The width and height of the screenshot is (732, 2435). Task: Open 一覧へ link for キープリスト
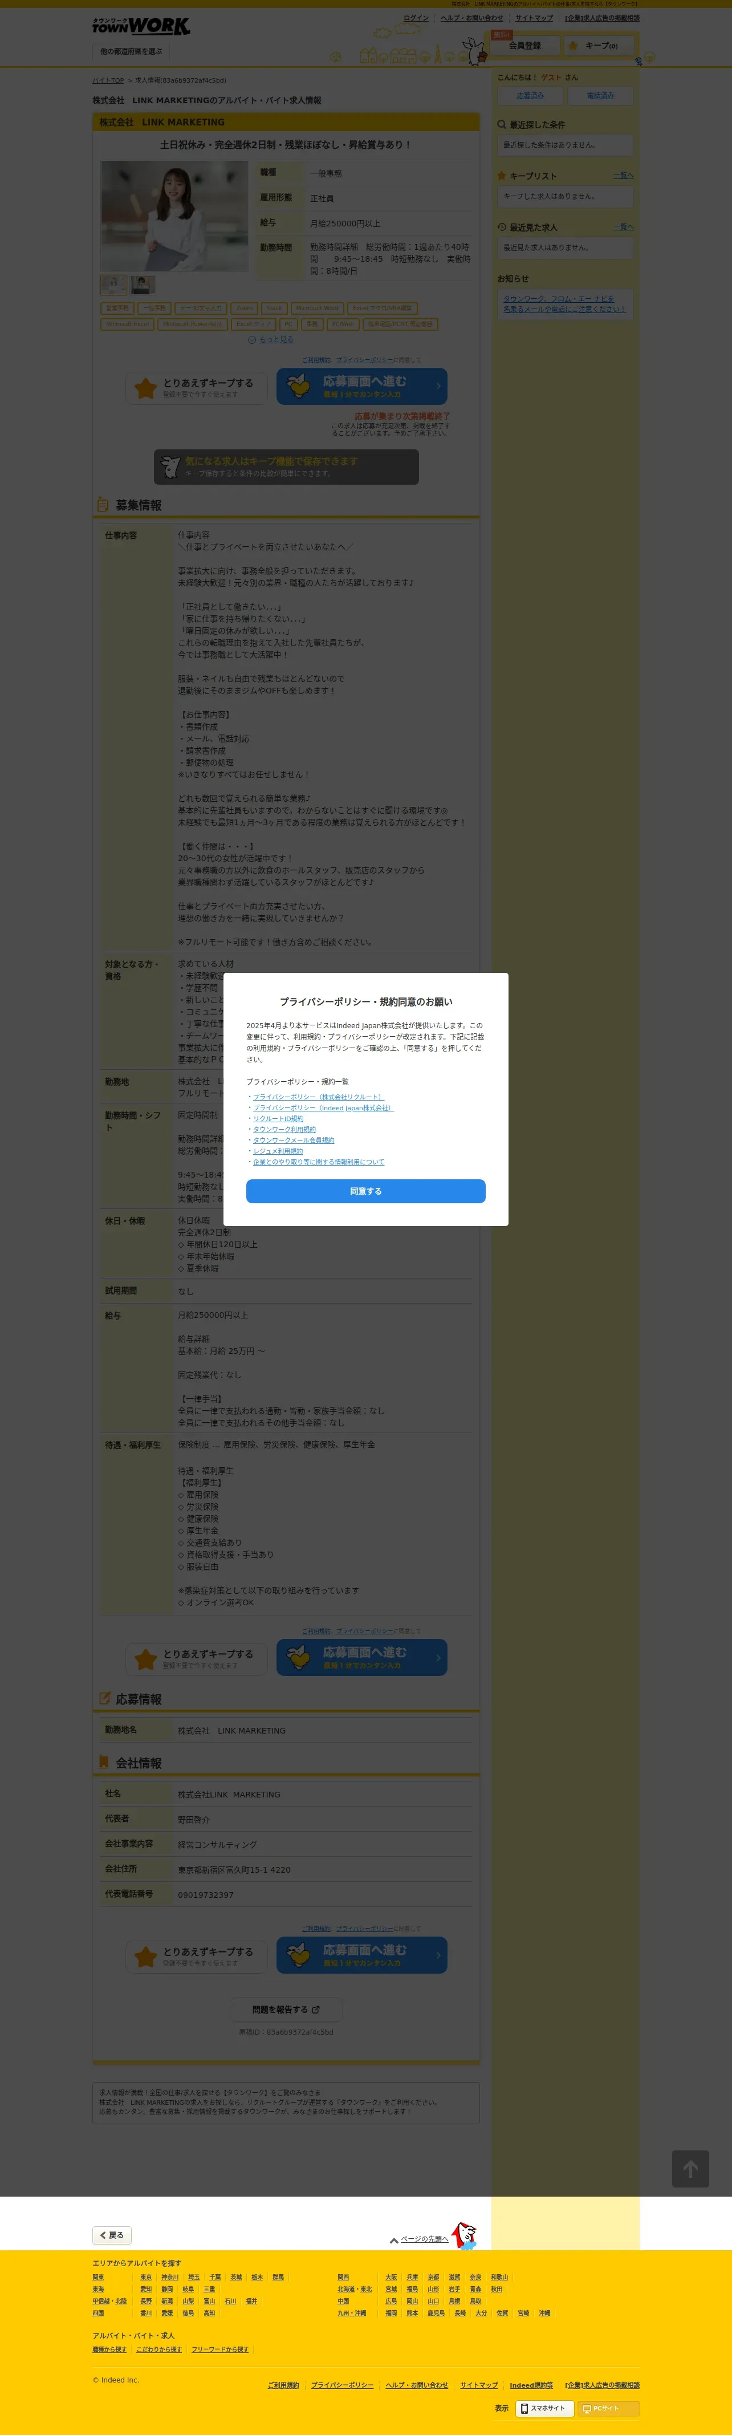pyautogui.click(x=623, y=176)
